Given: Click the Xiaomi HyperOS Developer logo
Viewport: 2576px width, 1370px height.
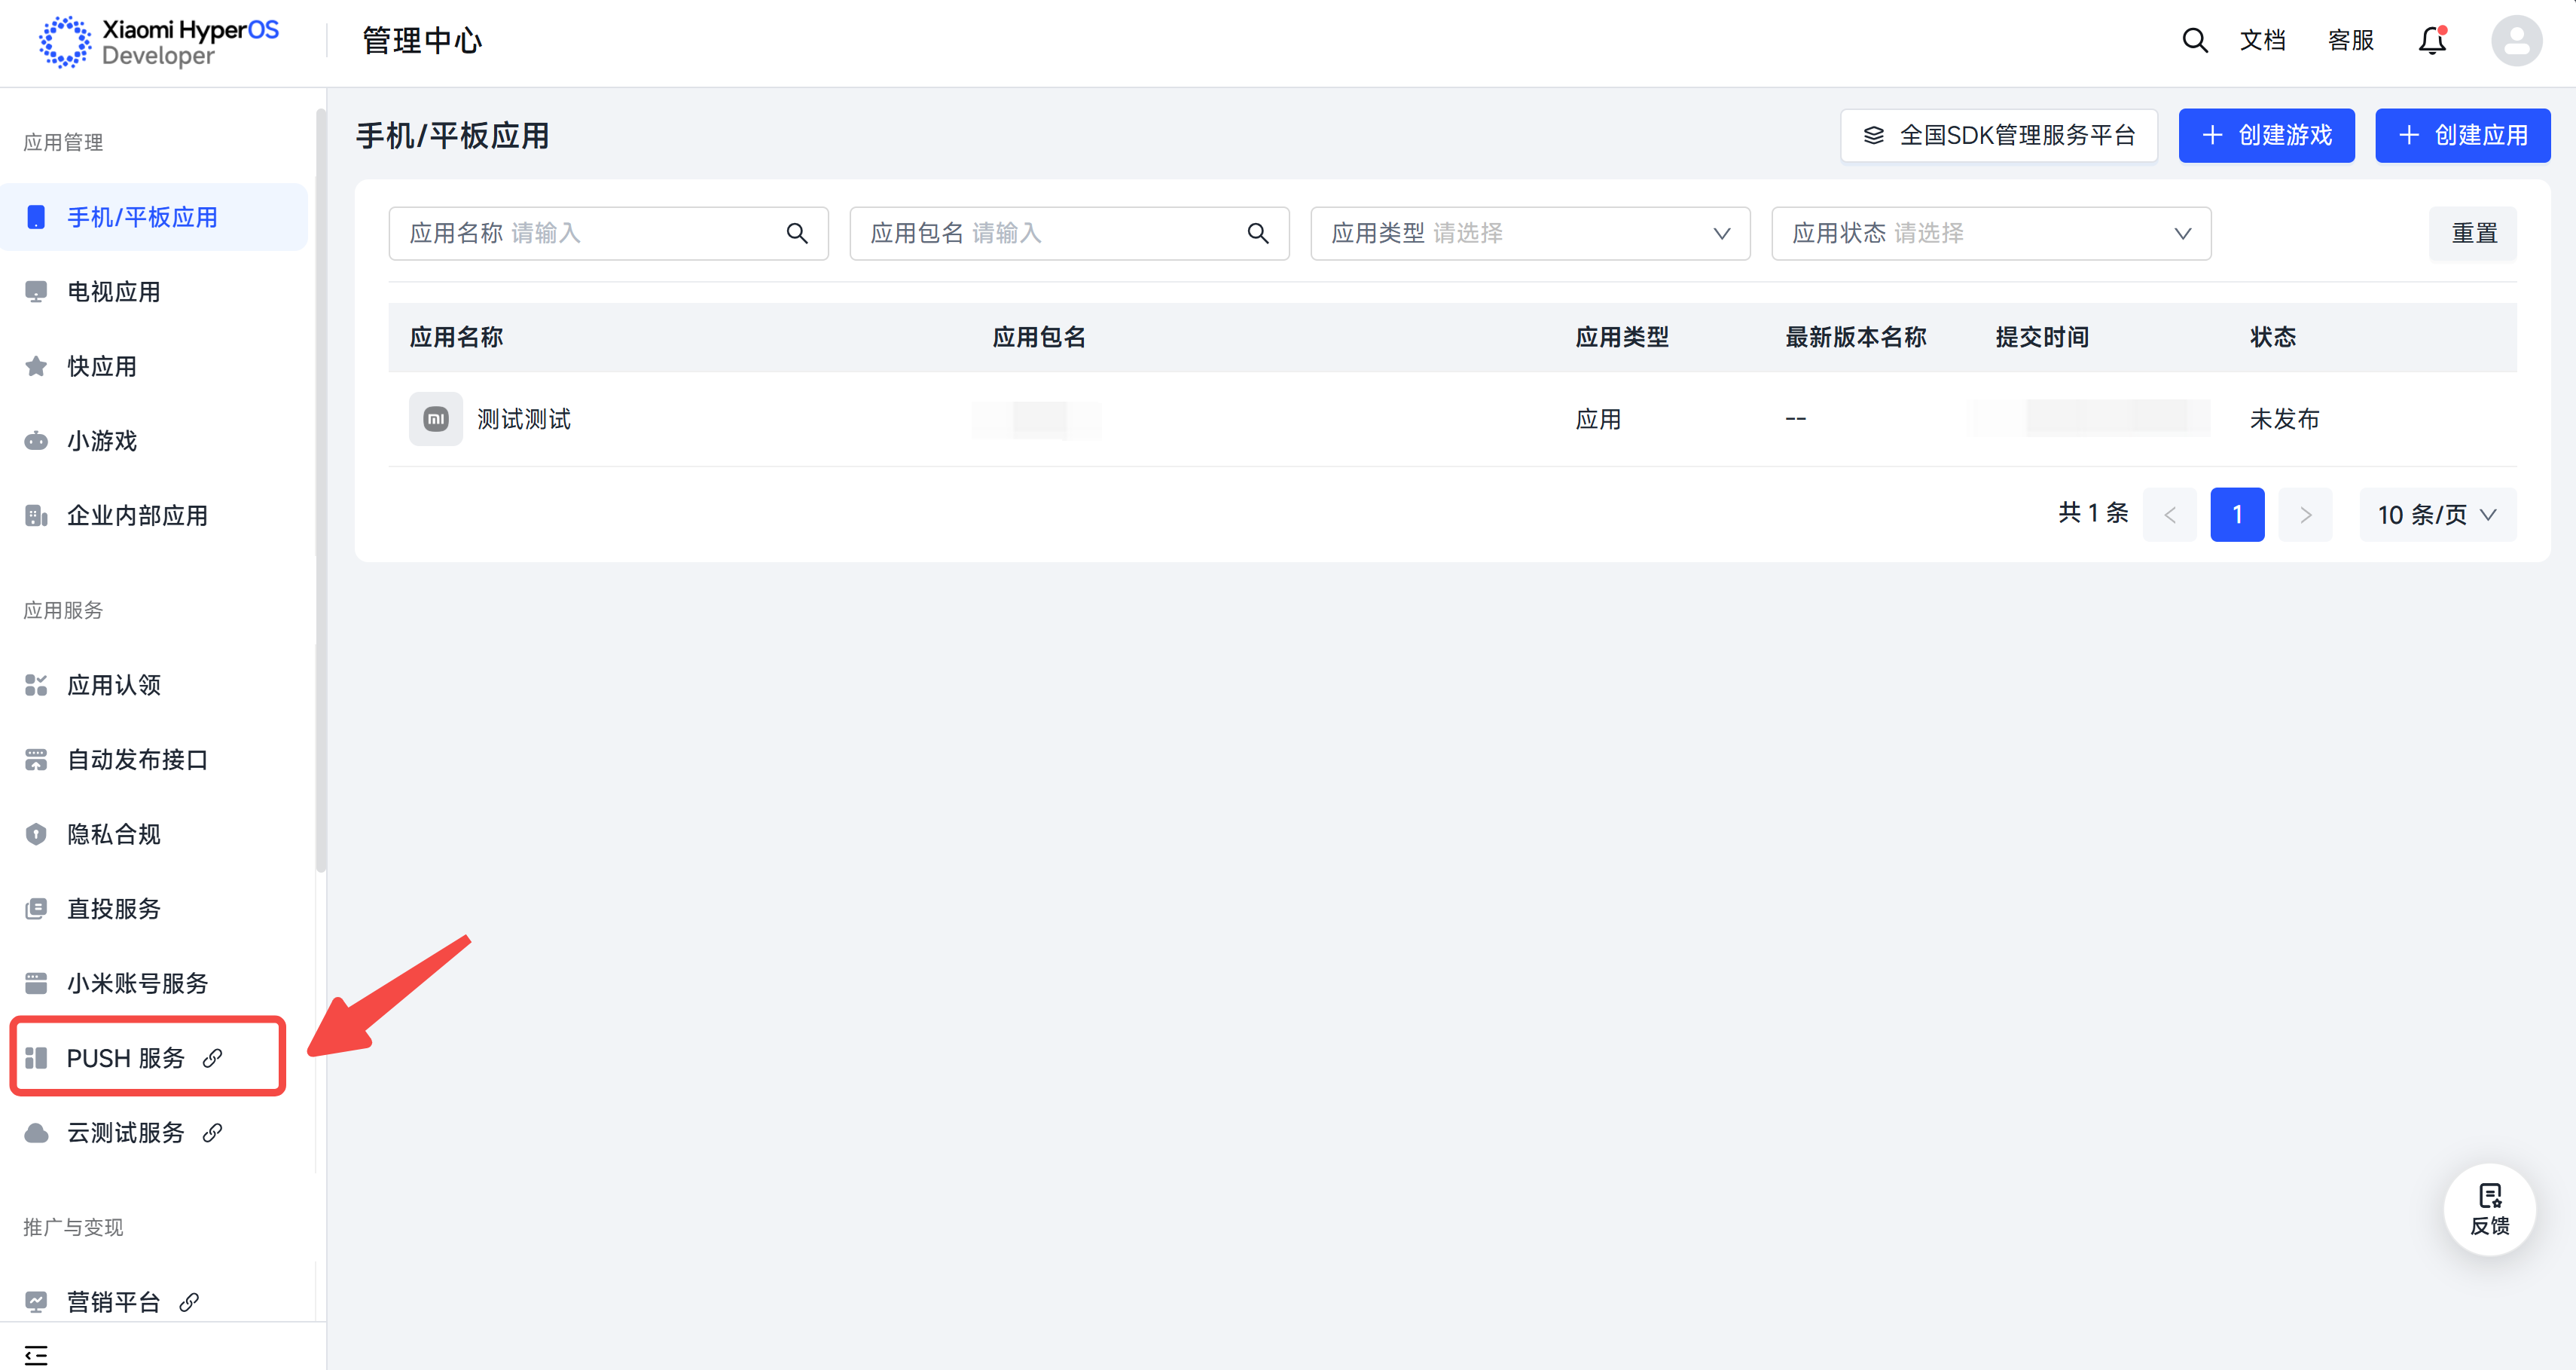Looking at the screenshot, I should pos(160,42).
